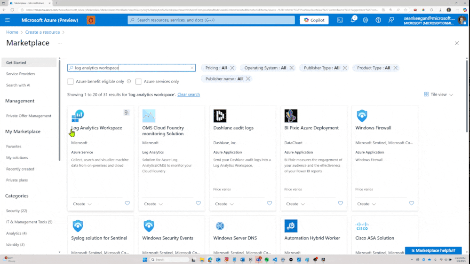Click the global Azure search box
This screenshot has height=264, width=470.
pyautogui.click(x=211, y=20)
